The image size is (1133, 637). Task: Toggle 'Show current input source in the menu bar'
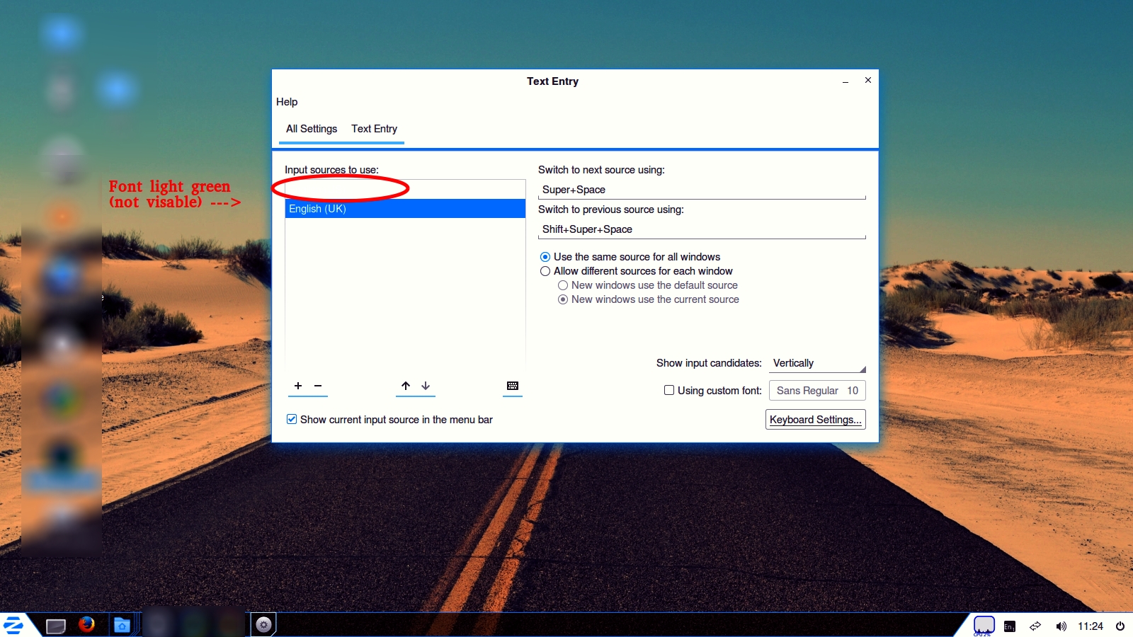click(292, 419)
